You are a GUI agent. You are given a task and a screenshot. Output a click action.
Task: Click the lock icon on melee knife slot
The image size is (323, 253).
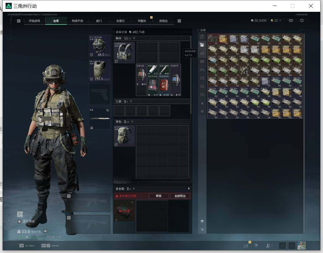click(92, 127)
